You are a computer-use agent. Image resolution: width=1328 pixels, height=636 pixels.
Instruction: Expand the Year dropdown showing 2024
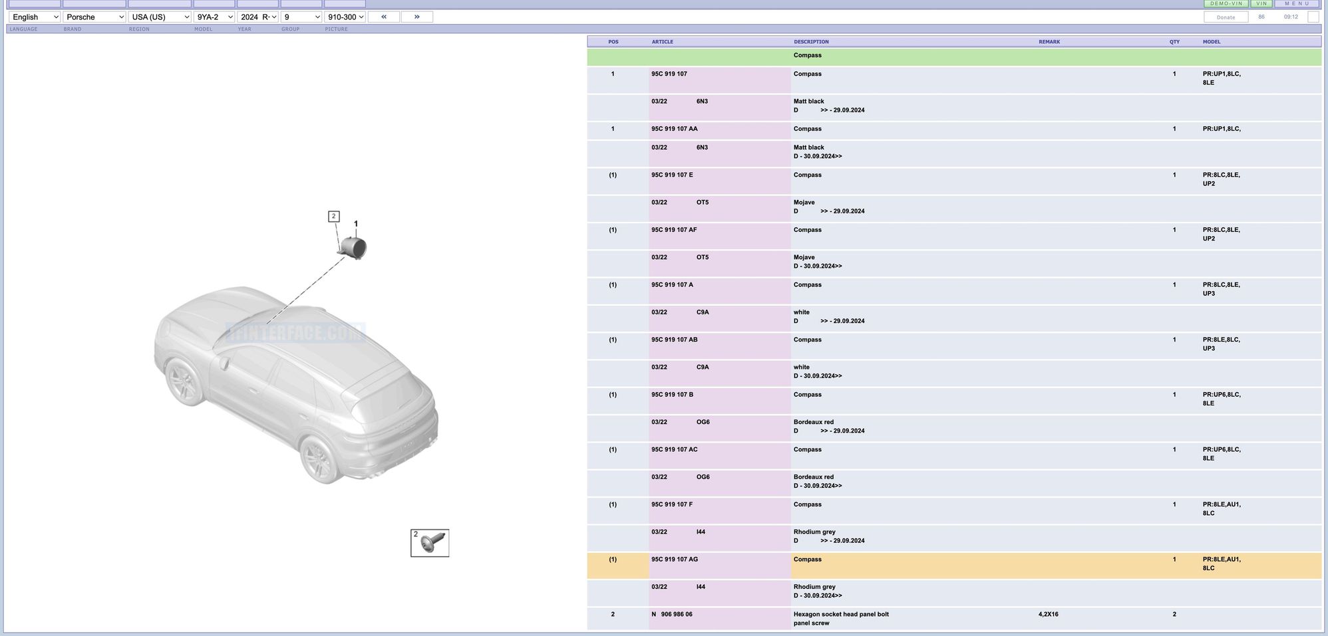click(x=257, y=17)
